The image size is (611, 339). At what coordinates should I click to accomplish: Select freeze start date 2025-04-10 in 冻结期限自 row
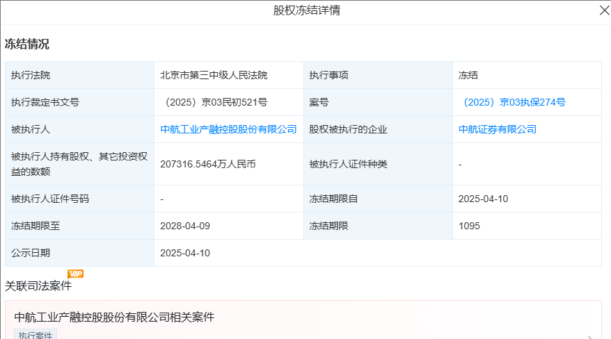point(483,199)
